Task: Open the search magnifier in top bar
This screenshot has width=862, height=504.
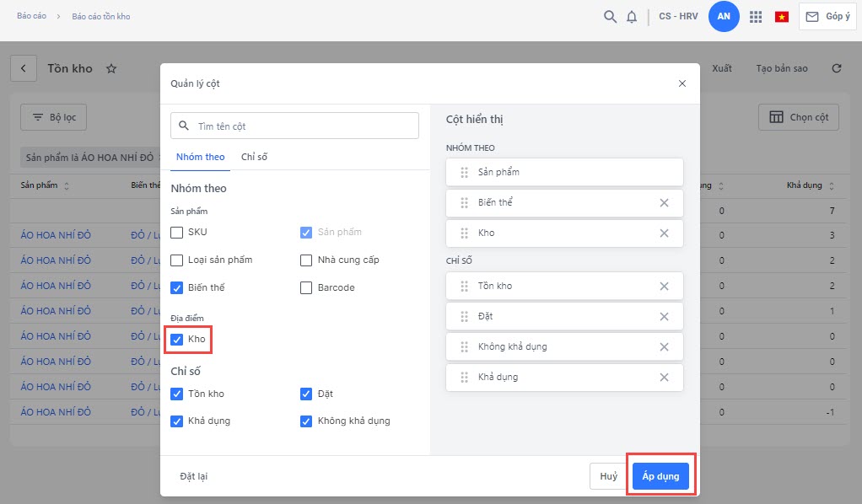Action: (x=610, y=17)
